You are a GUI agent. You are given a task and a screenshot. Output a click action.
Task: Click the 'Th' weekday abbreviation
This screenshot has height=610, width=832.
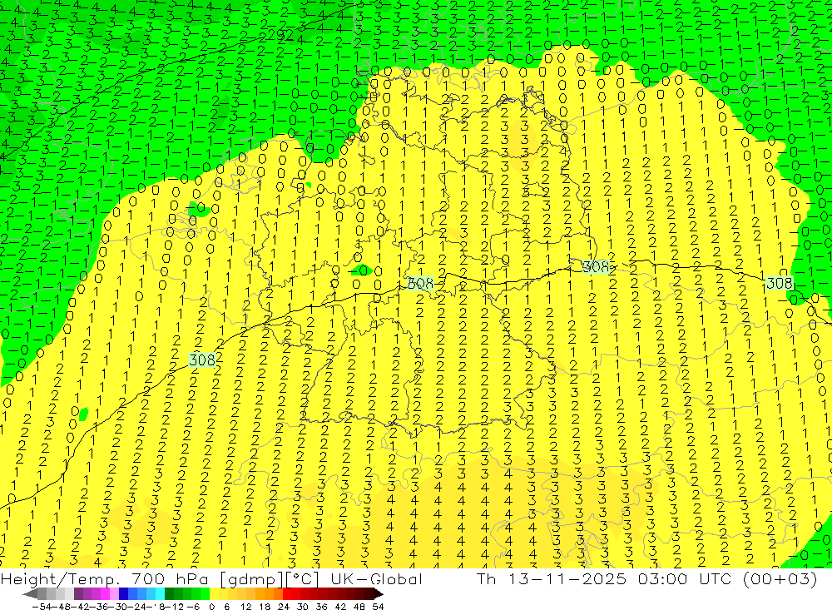(486, 579)
